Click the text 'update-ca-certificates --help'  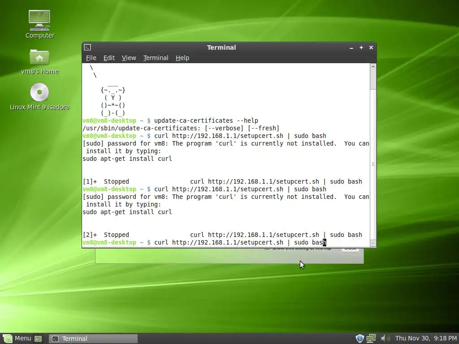206,120
